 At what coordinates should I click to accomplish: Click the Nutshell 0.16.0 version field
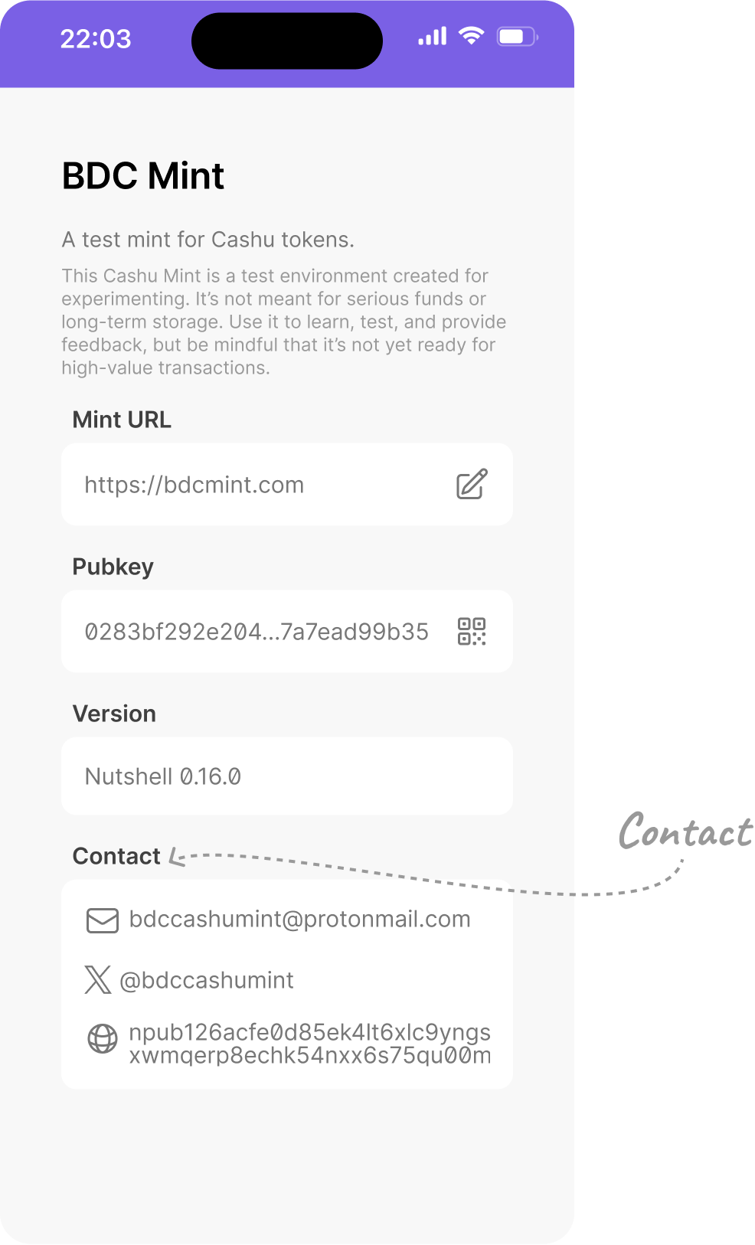(287, 776)
